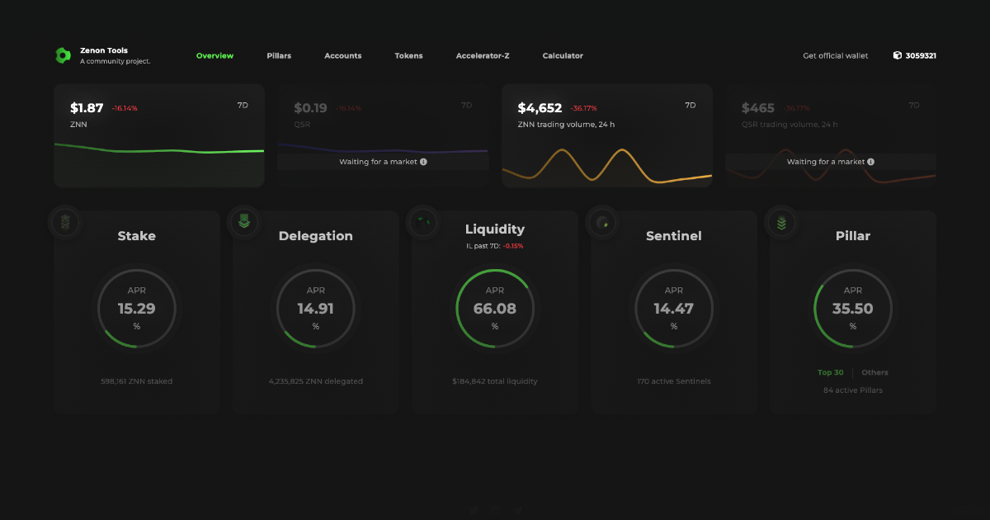Image resolution: width=990 pixels, height=520 pixels.
Task: Click the Pillar card icon
Action: point(781,221)
